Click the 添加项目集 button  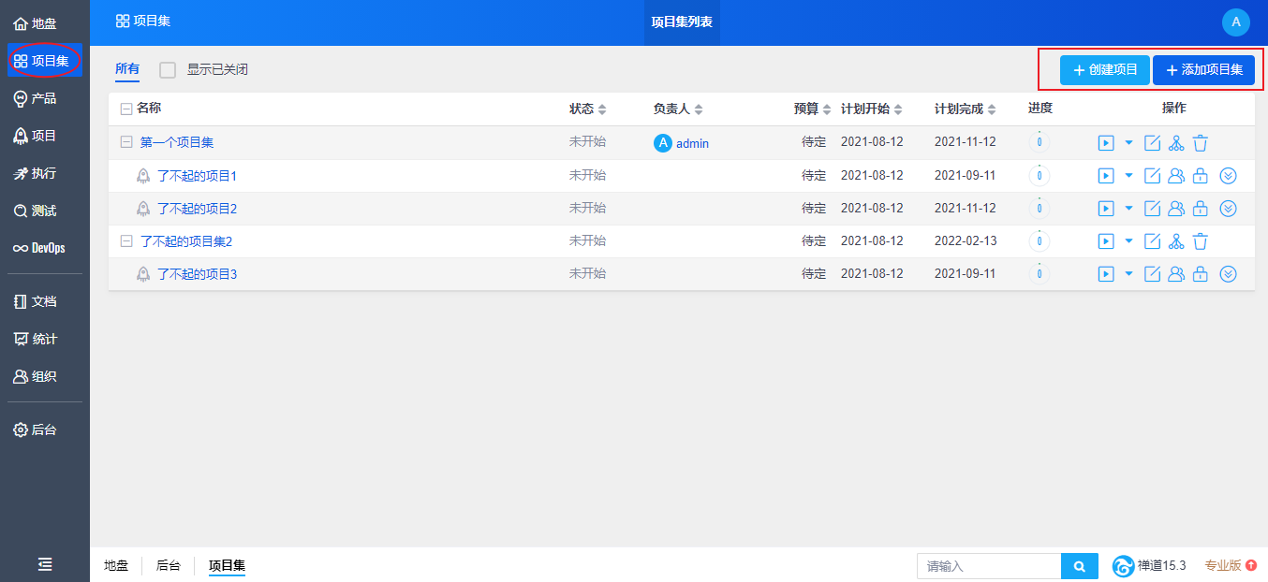(1204, 70)
